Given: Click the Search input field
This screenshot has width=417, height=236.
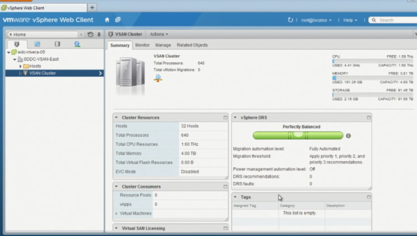Looking at the screenshot, I should pos(395,20).
